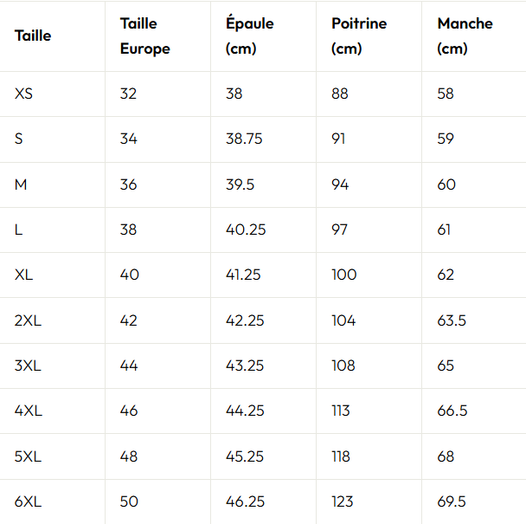Click the 5XL size cell
Screen dimensions: 526x524
tap(28, 456)
